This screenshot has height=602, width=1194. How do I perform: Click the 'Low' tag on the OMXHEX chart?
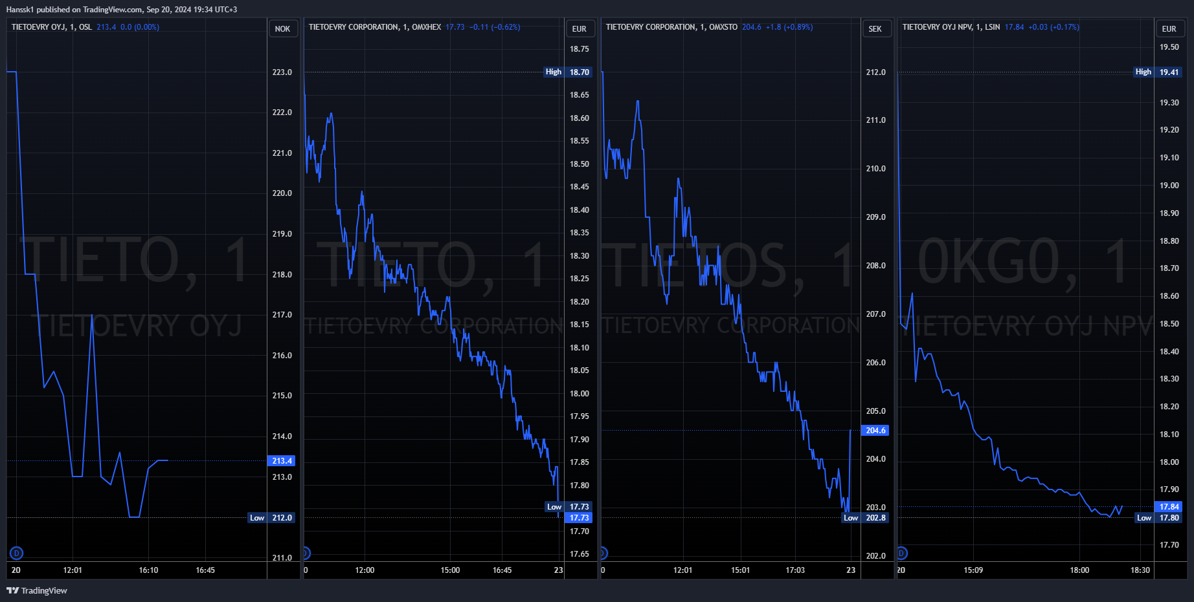554,507
